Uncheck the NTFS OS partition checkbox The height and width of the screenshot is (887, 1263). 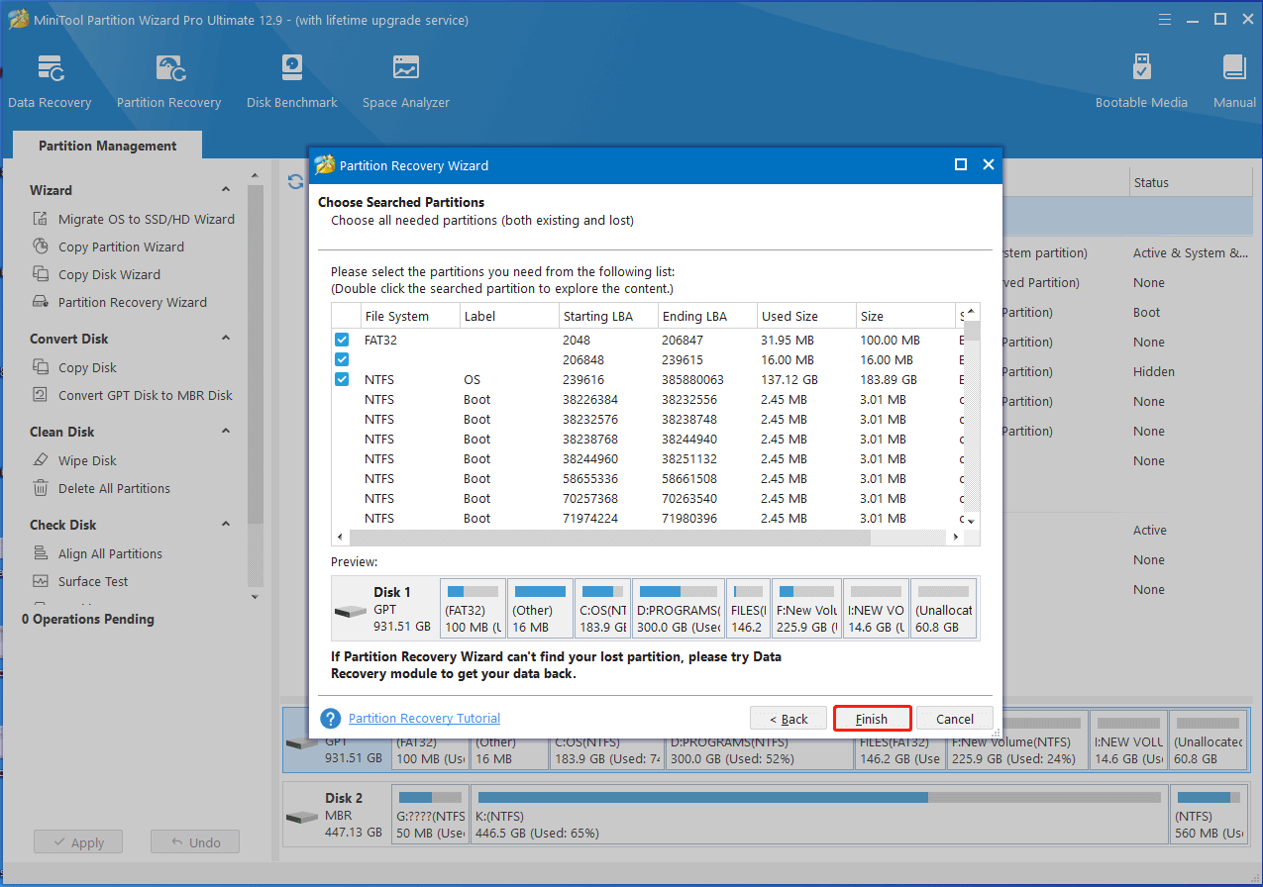pyautogui.click(x=342, y=379)
